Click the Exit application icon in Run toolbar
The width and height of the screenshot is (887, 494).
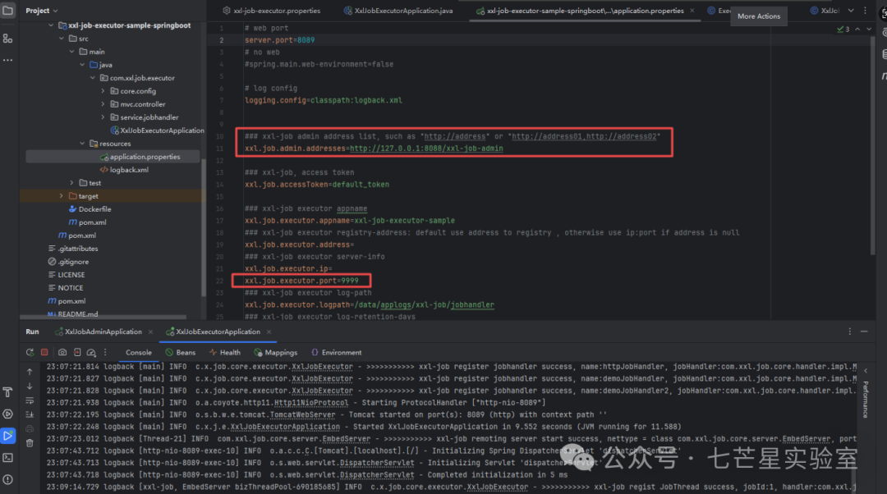pos(77,352)
